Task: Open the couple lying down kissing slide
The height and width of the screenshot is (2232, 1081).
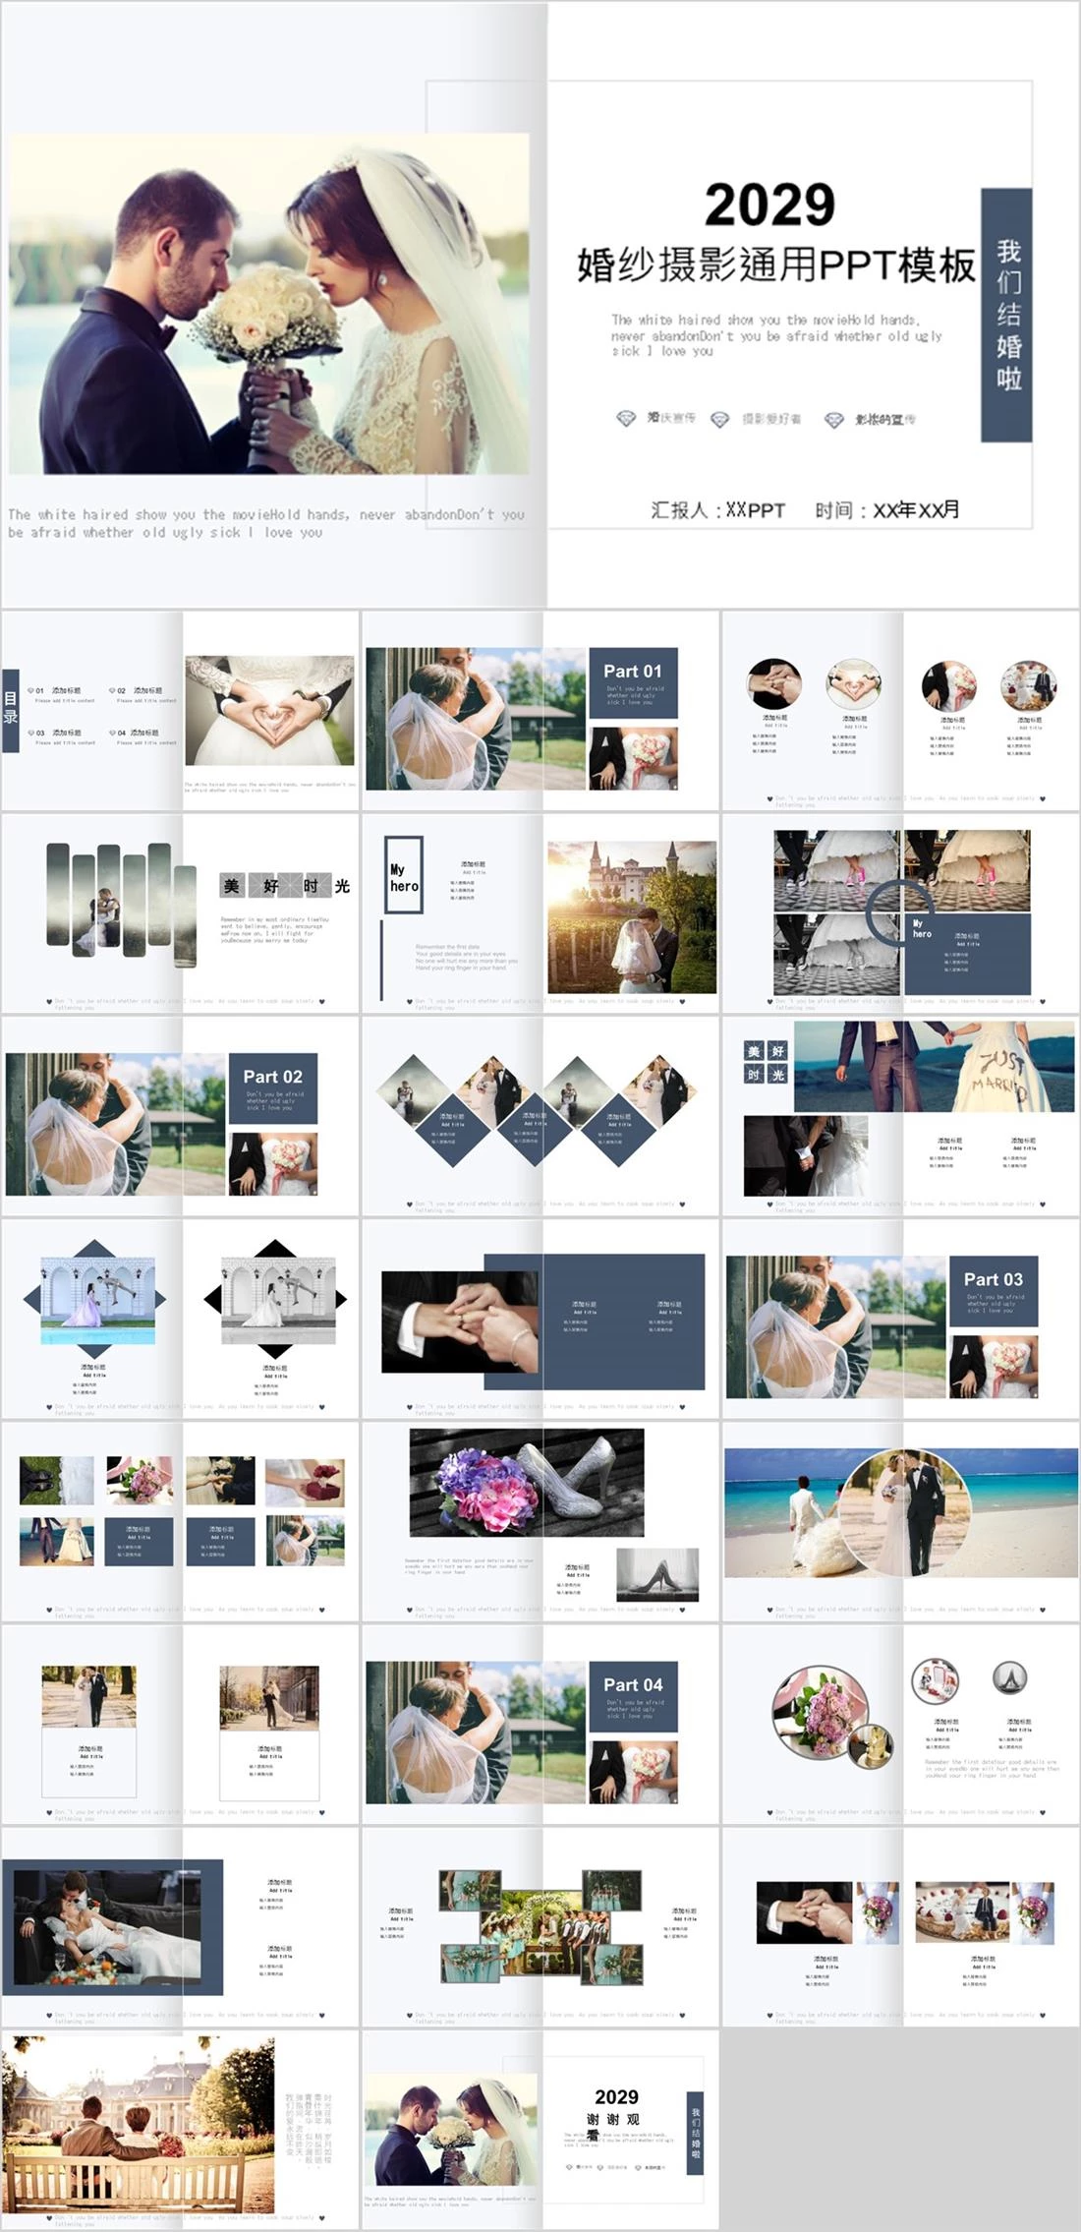Action: coord(180,1927)
